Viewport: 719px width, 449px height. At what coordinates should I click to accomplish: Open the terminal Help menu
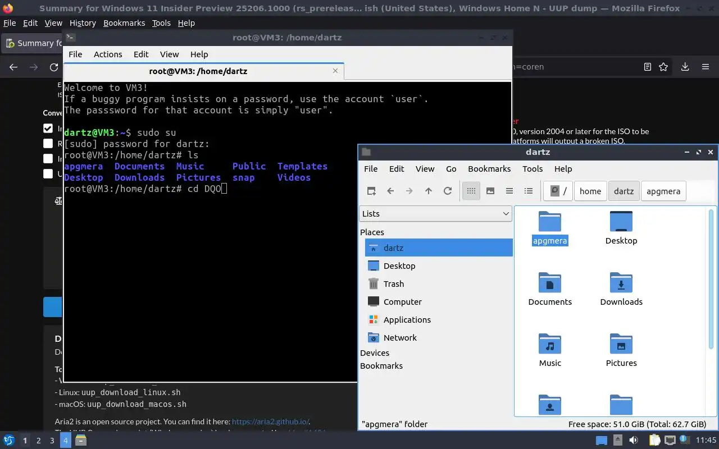point(199,54)
